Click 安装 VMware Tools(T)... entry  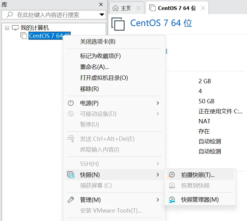click(114, 210)
